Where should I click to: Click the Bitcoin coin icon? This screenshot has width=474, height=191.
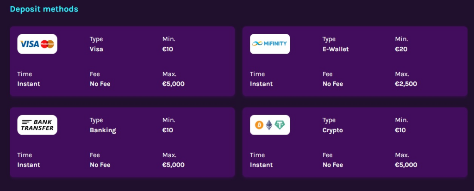click(259, 125)
